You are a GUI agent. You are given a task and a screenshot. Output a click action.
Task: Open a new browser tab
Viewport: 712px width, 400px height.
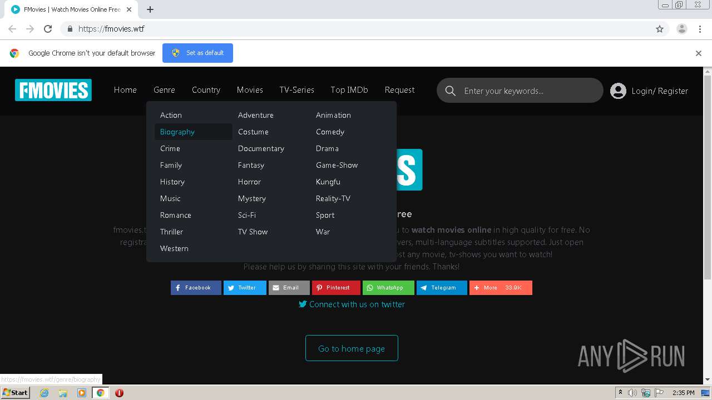150,9
